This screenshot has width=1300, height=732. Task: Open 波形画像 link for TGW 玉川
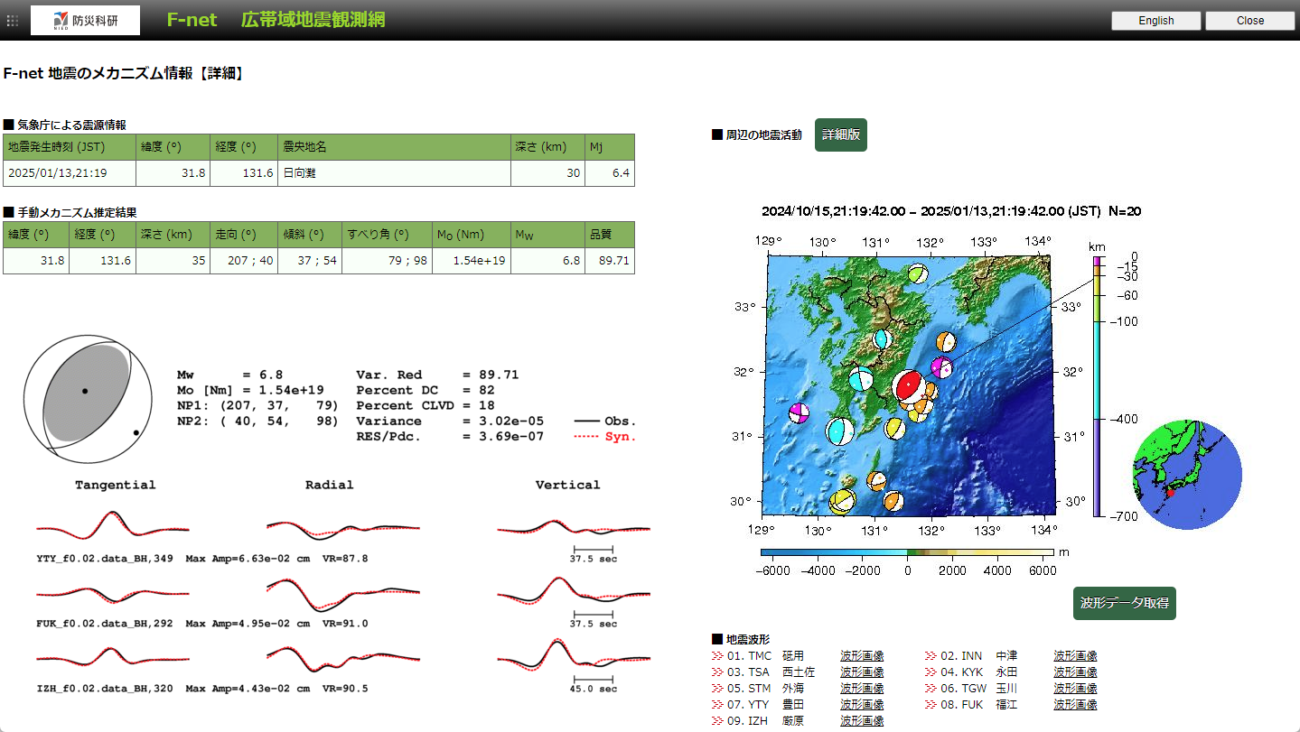[1075, 689]
